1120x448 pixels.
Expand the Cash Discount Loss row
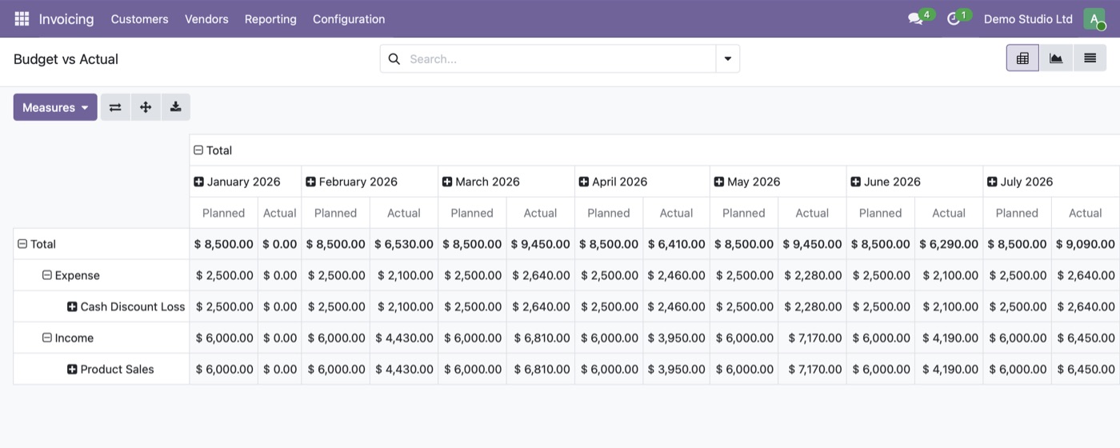pyautogui.click(x=126, y=306)
